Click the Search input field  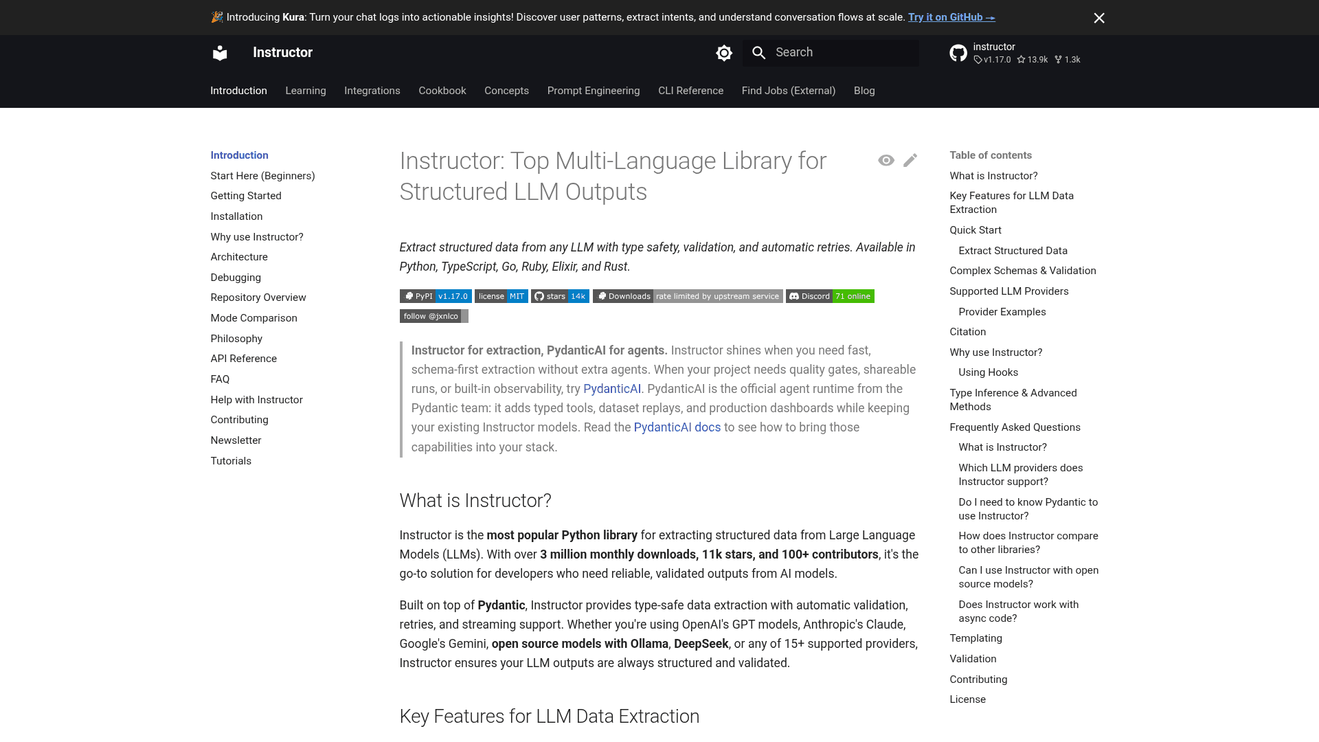[831, 53]
